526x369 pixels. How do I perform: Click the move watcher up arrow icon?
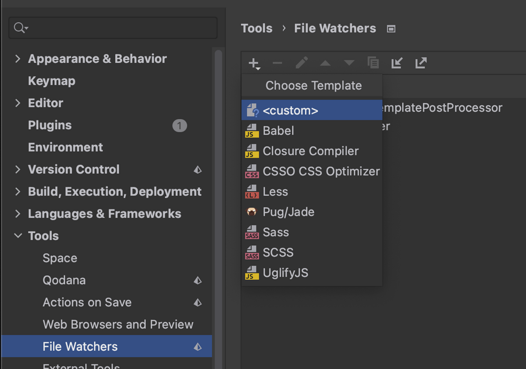click(x=325, y=63)
